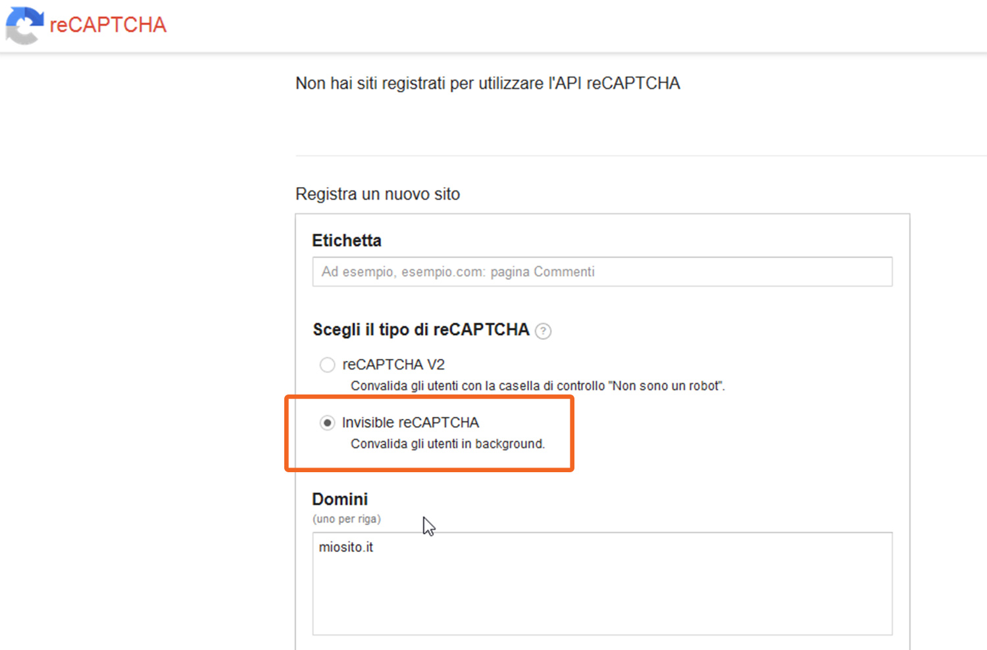Image resolution: width=987 pixels, height=650 pixels.
Task: Select the reCAPTCHA V2 radio button
Action: tap(327, 365)
